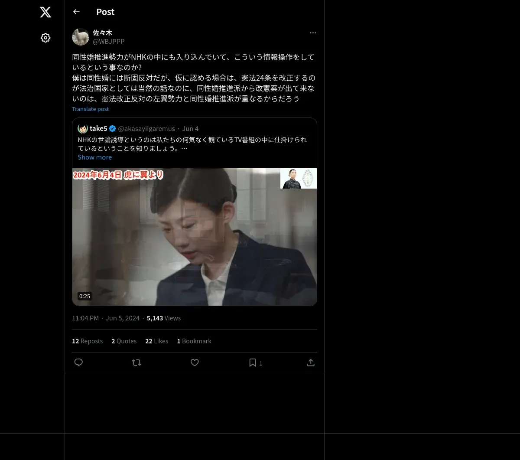Reply using the speech bubble icon
The height and width of the screenshot is (460, 520).
[x=78, y=362]
